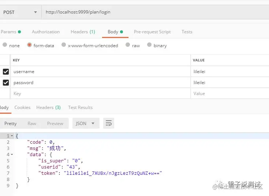This screenshot has width=269, height=196.
Task: Edit the password value lileilei
Action: pyautogui.click(x=230, y=83)
